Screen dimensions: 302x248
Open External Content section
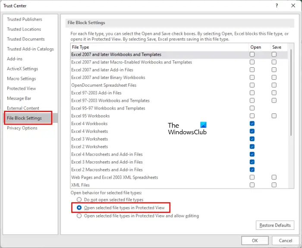tap(23, 108)
